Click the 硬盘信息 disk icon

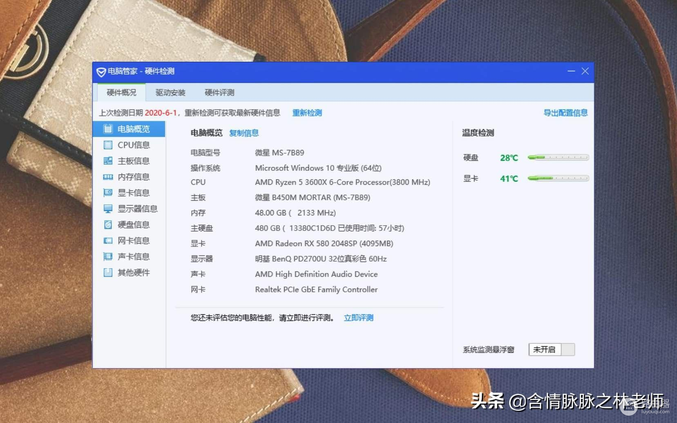click(x=108, y=225)
